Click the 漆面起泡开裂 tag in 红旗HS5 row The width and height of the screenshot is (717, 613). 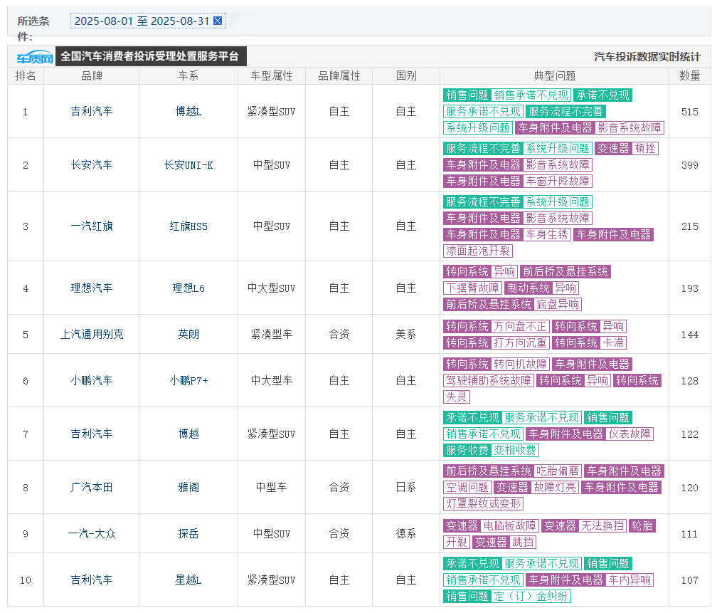478,251
